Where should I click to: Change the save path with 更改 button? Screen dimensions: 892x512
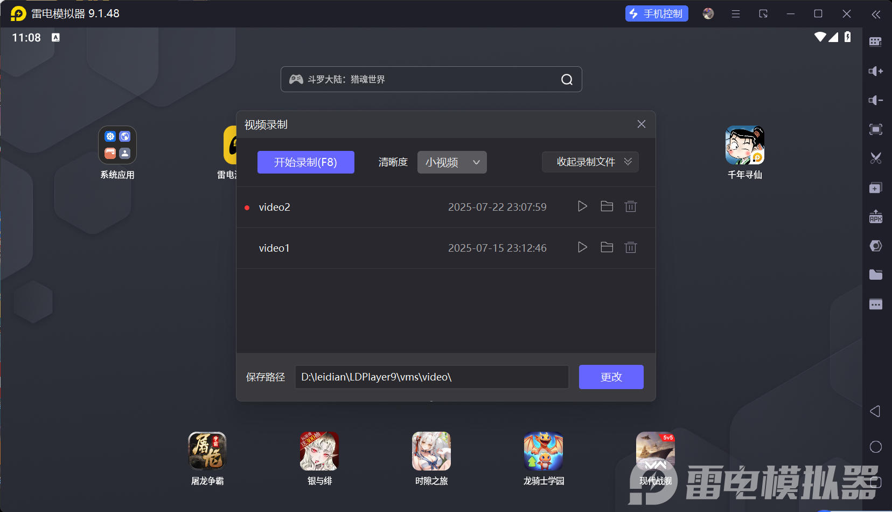point(611,377)
